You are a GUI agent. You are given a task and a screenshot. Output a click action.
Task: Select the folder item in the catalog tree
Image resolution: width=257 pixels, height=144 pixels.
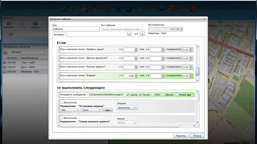(x=11, y=34)
